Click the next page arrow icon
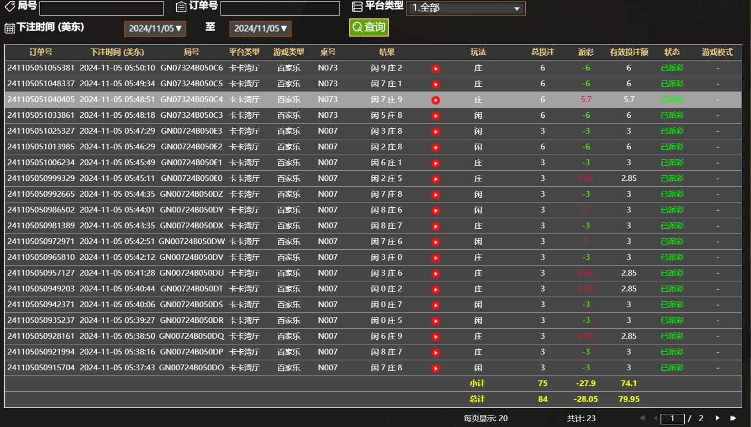The width and height of the screenshot is (751, 427). (717, 418)
